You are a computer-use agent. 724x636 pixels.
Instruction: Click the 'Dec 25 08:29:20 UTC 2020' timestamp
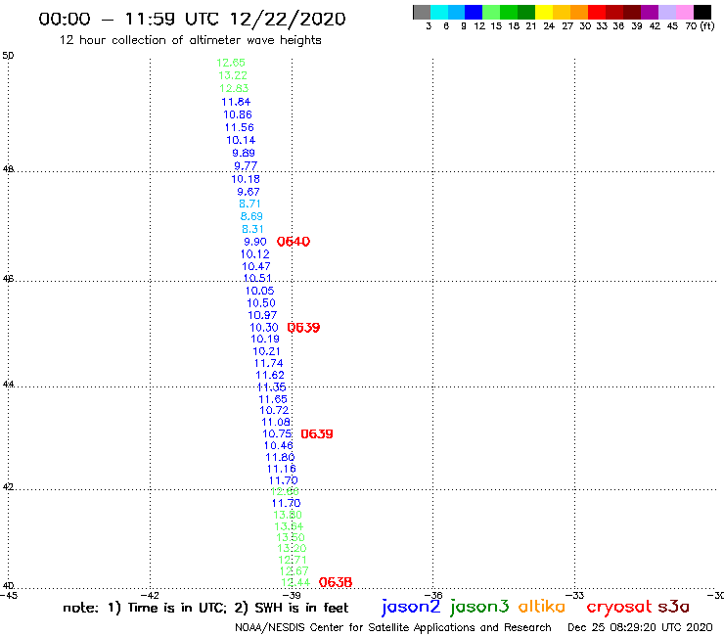click(x=640, y=627)
